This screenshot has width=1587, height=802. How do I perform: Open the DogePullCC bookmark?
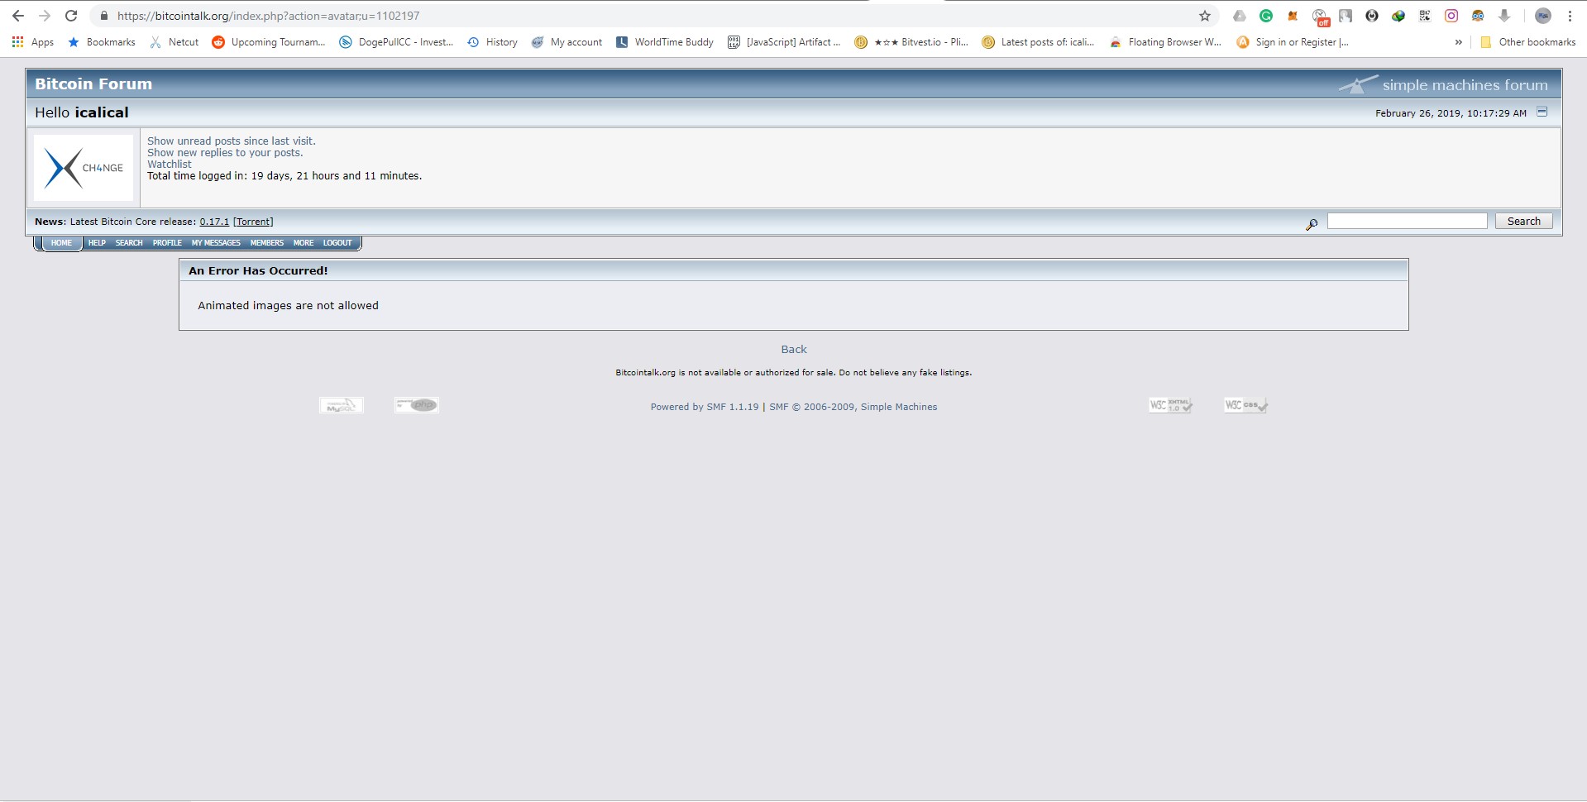[396, 42]
